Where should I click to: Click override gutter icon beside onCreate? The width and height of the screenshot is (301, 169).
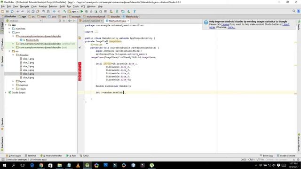[x=79, y=48]
